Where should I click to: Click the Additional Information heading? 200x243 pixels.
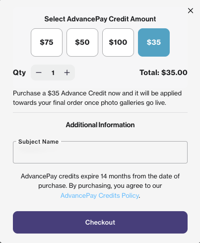click(x=100, y=125)
